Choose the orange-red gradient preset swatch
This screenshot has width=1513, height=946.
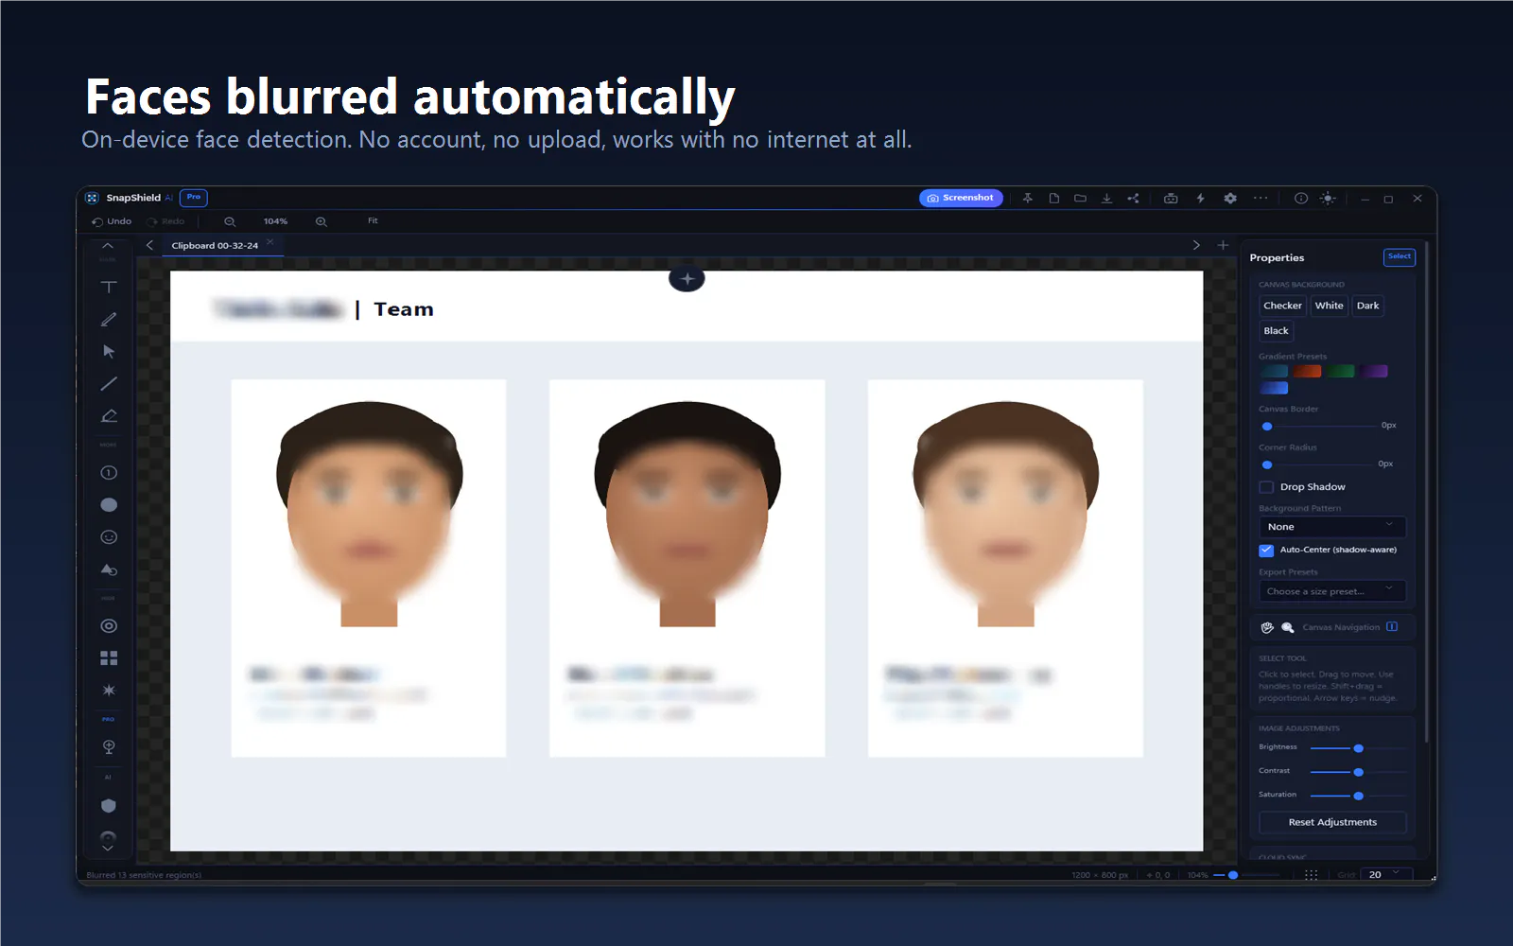[x=1307, y=371]
